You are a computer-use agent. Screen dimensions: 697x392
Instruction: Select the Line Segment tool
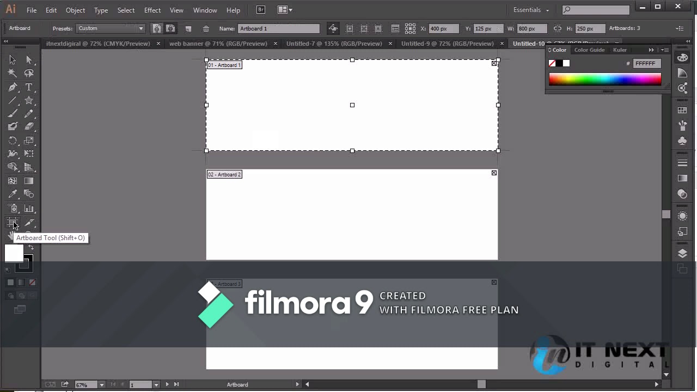coord(13,100)
